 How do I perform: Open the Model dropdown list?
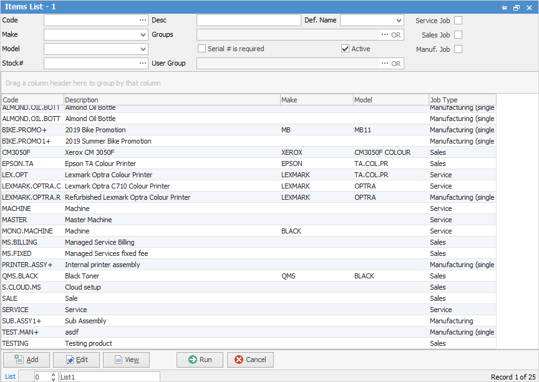pos(143,49)
